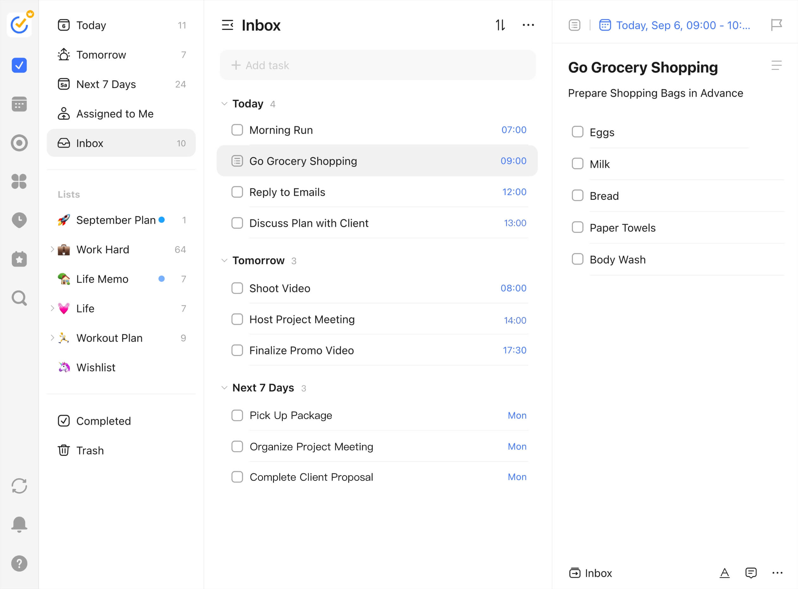Click the Add task input field

[x=377, y=65]
